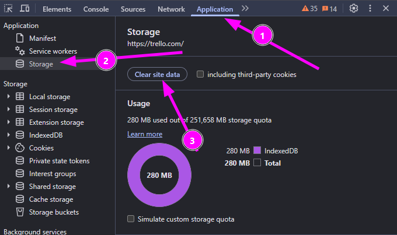The image size is (397, 235).
Task: Open DevTools settings gear
Action: coord(354,8)
